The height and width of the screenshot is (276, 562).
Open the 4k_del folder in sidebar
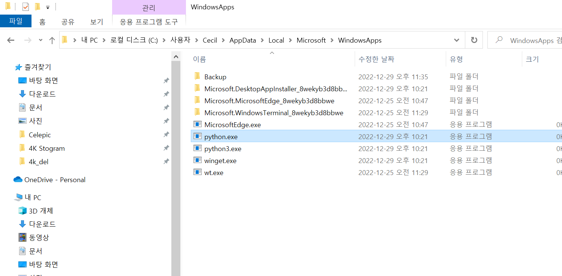point(38,162)
